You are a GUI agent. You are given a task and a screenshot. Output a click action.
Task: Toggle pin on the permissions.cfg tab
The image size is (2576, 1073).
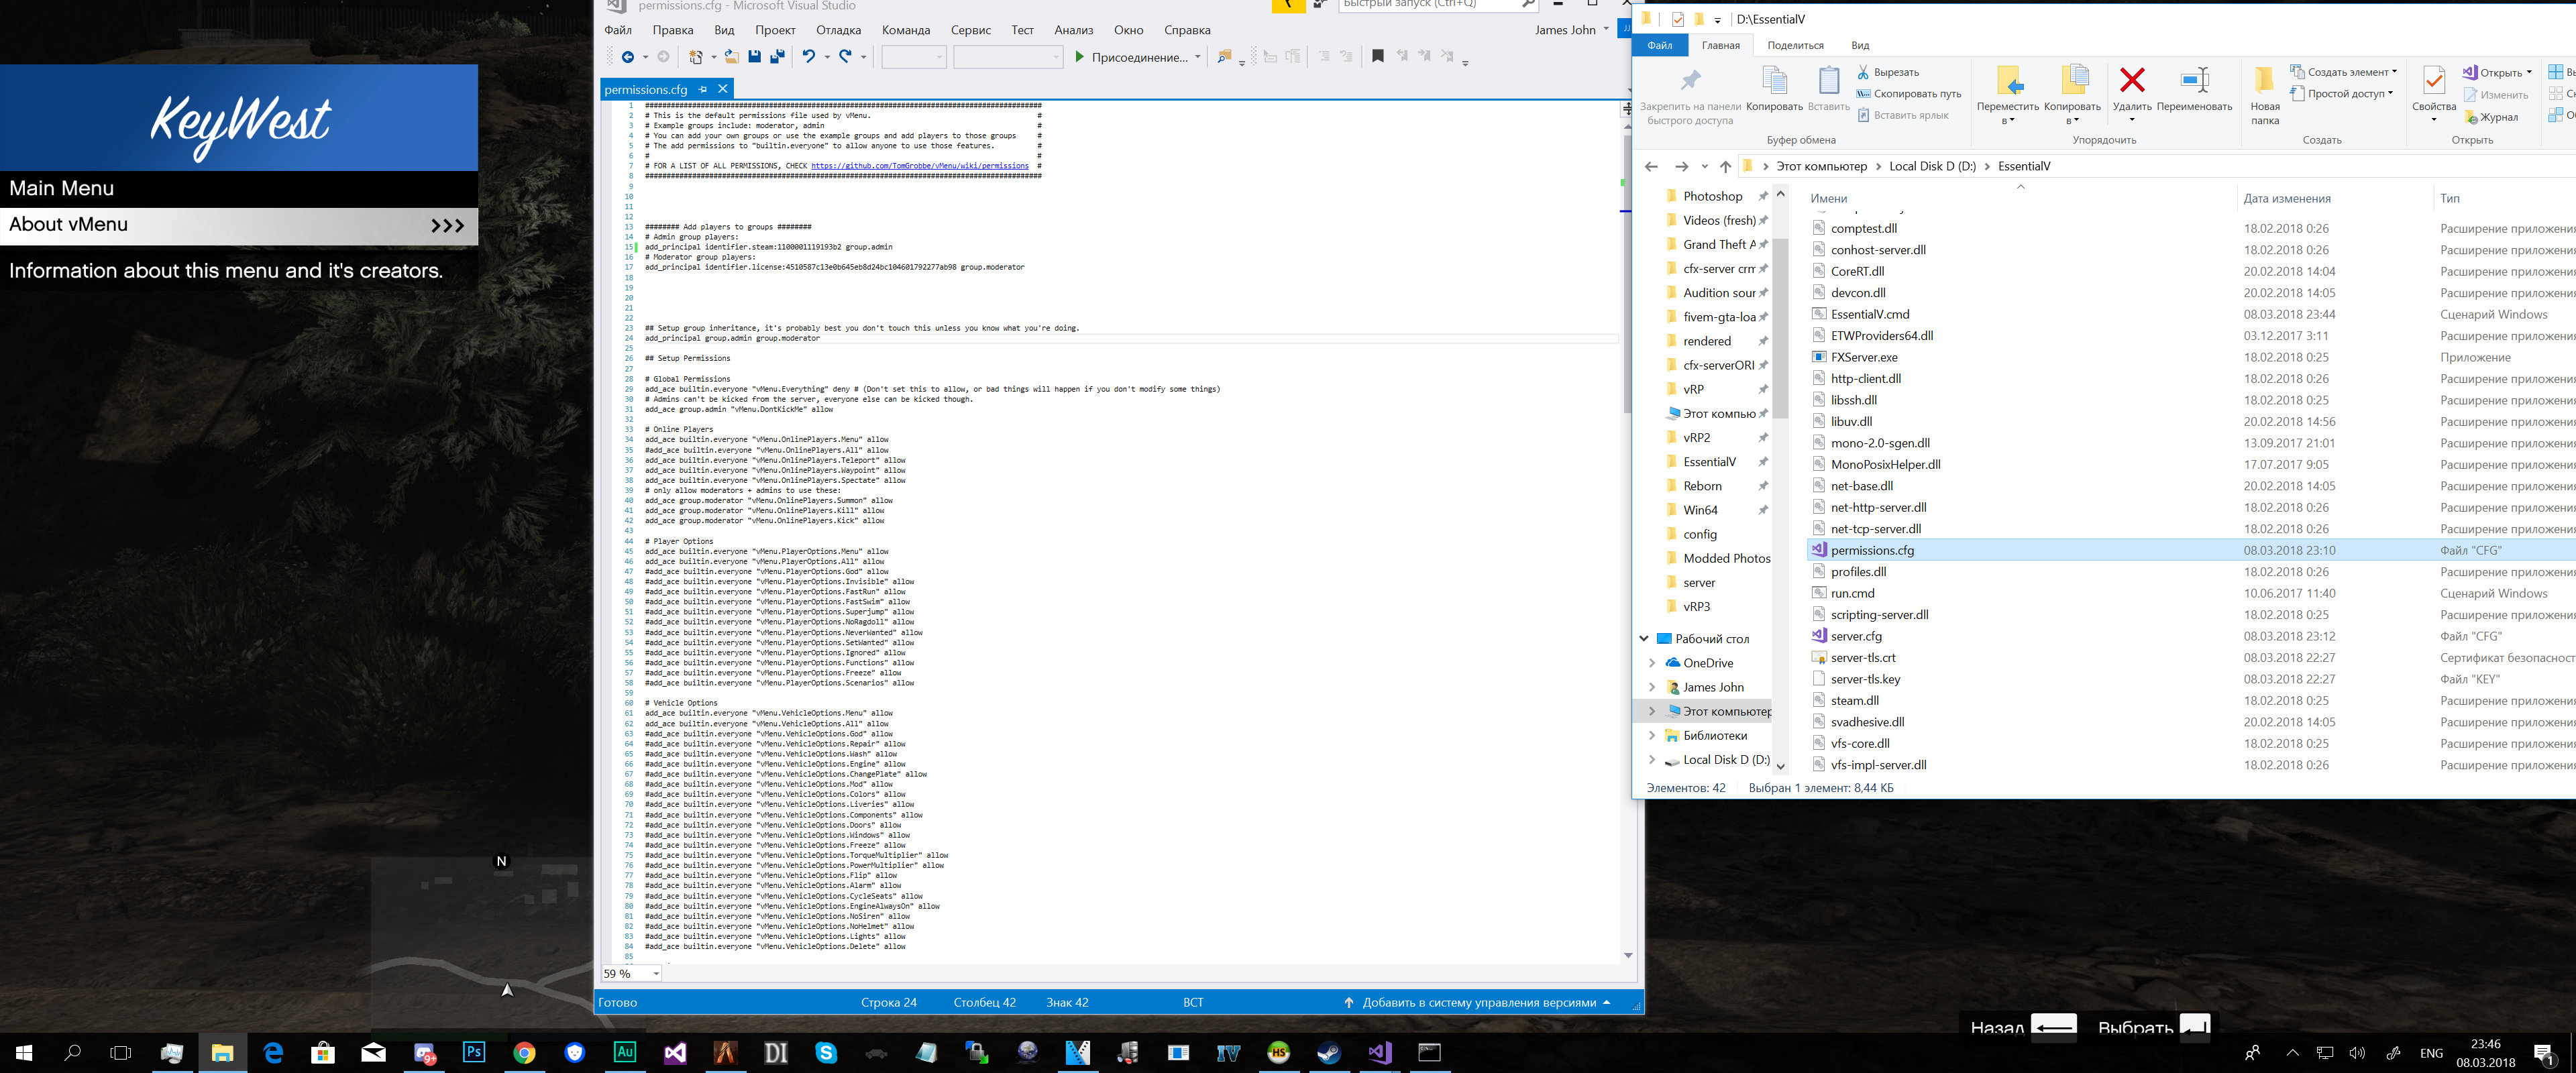coord(703,89)
